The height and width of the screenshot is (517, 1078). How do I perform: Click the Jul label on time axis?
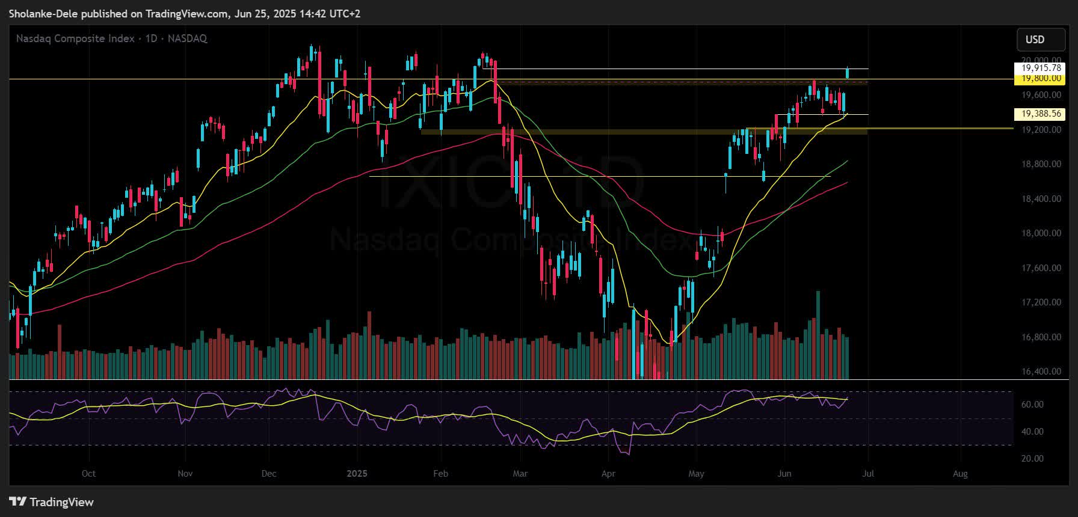click(868, 474)
